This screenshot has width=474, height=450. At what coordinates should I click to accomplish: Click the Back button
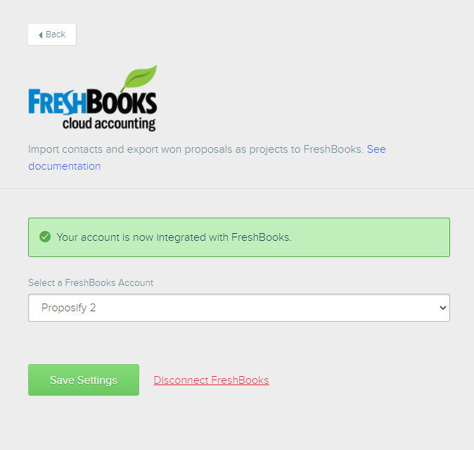tap(52, 35)
